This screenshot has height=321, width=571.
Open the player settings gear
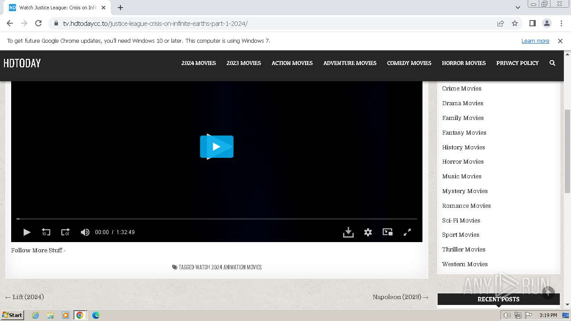(x=368, y=232)
